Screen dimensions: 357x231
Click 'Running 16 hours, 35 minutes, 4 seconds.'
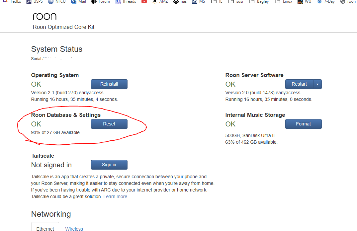[74, 100]
